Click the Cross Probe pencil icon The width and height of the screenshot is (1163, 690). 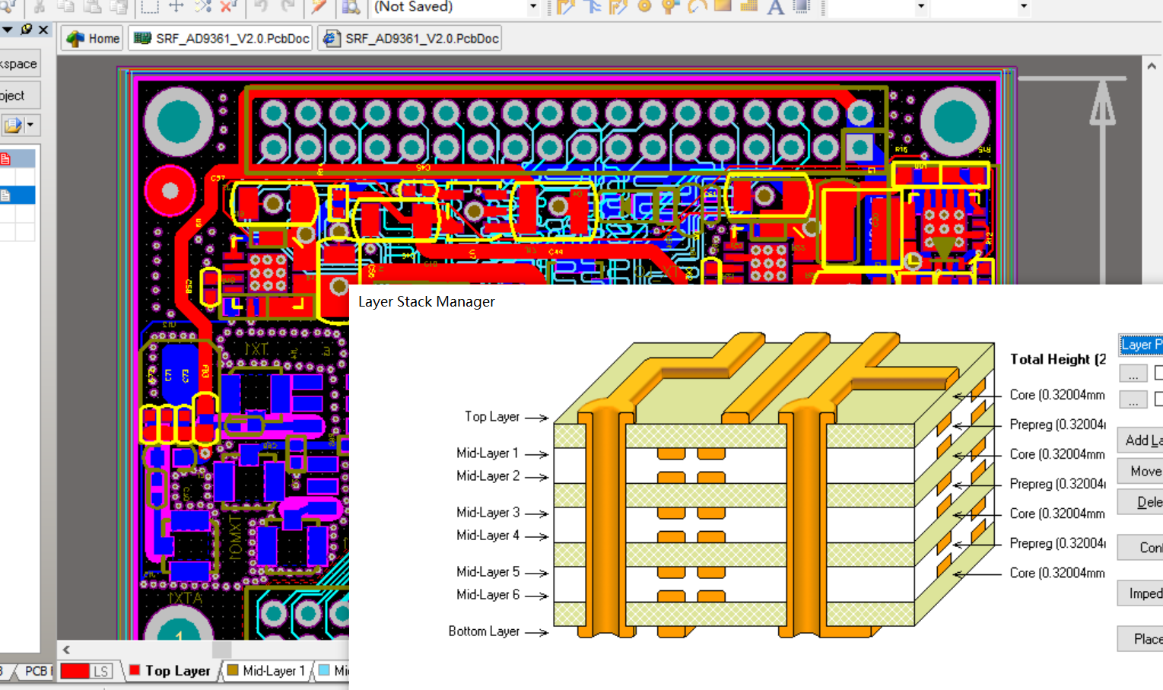pos(319,6)
